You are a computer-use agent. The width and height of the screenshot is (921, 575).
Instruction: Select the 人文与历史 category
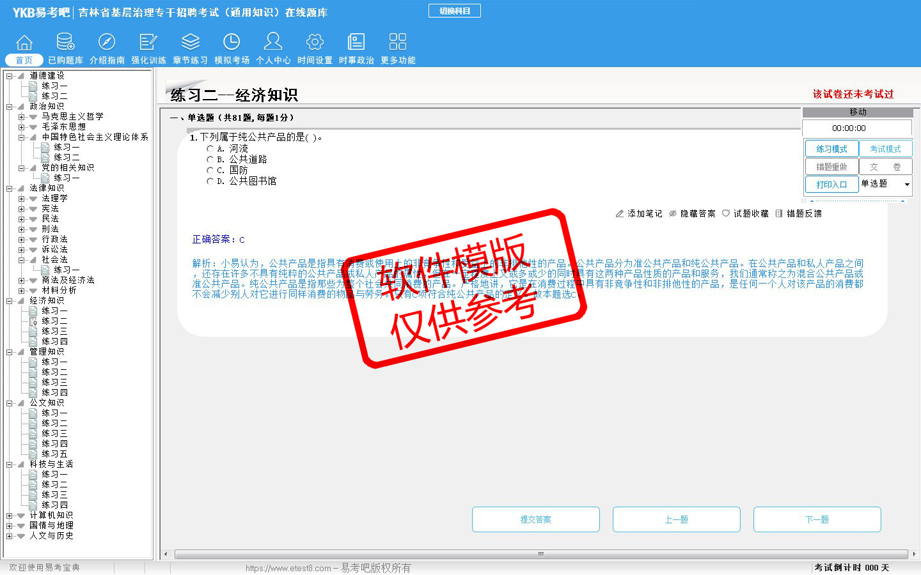coord(51,535)
